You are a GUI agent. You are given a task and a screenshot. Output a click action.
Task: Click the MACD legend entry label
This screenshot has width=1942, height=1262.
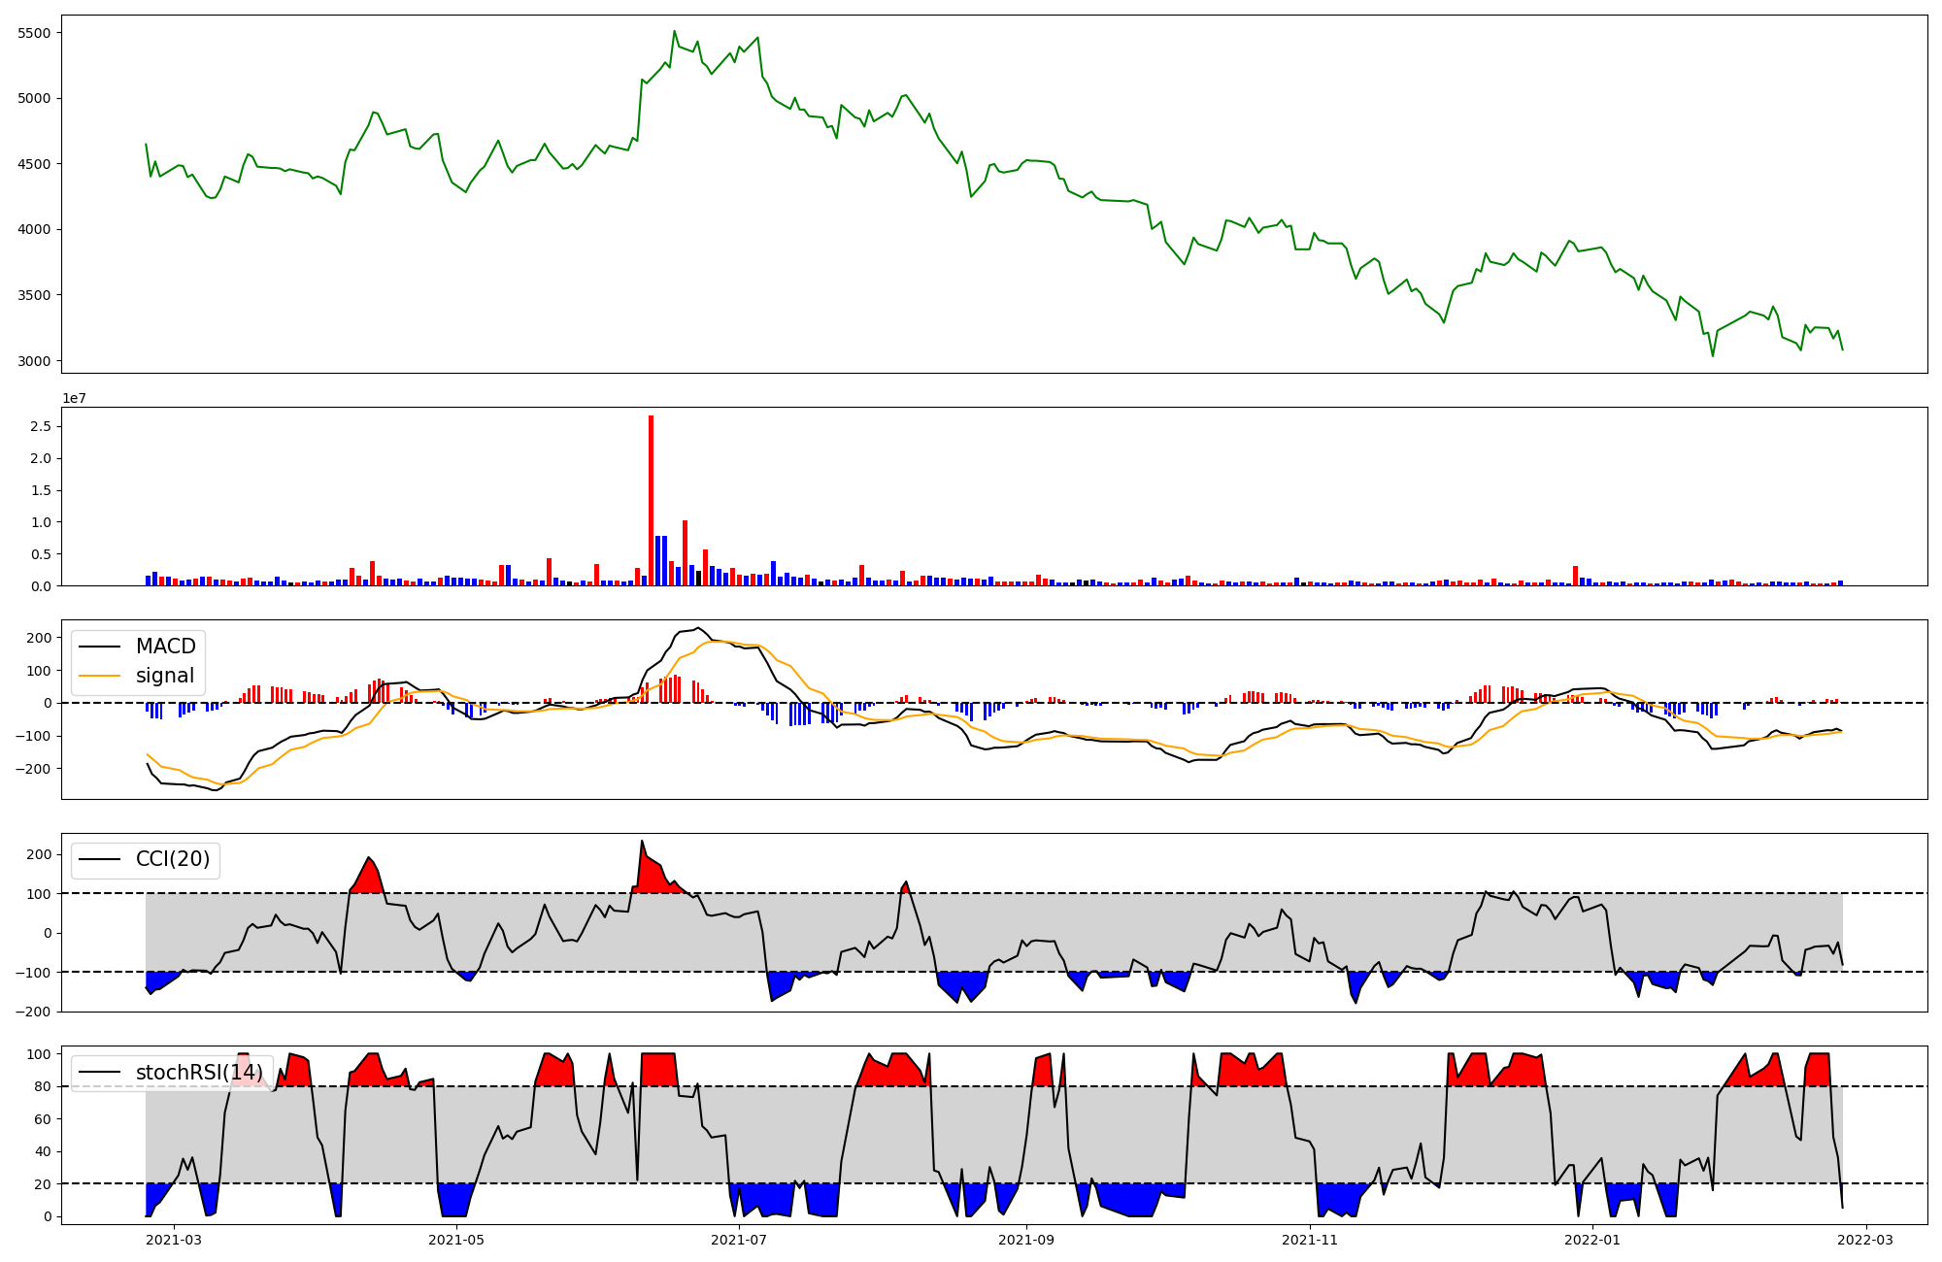[x=165, y=647]
